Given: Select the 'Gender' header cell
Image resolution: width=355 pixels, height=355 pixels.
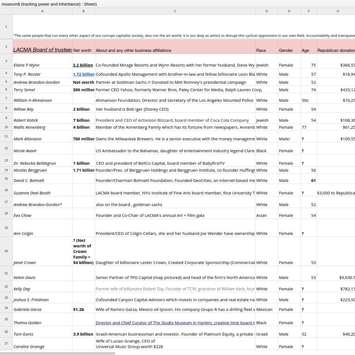Looking at the screenshot, I should (x=289, y=47).
